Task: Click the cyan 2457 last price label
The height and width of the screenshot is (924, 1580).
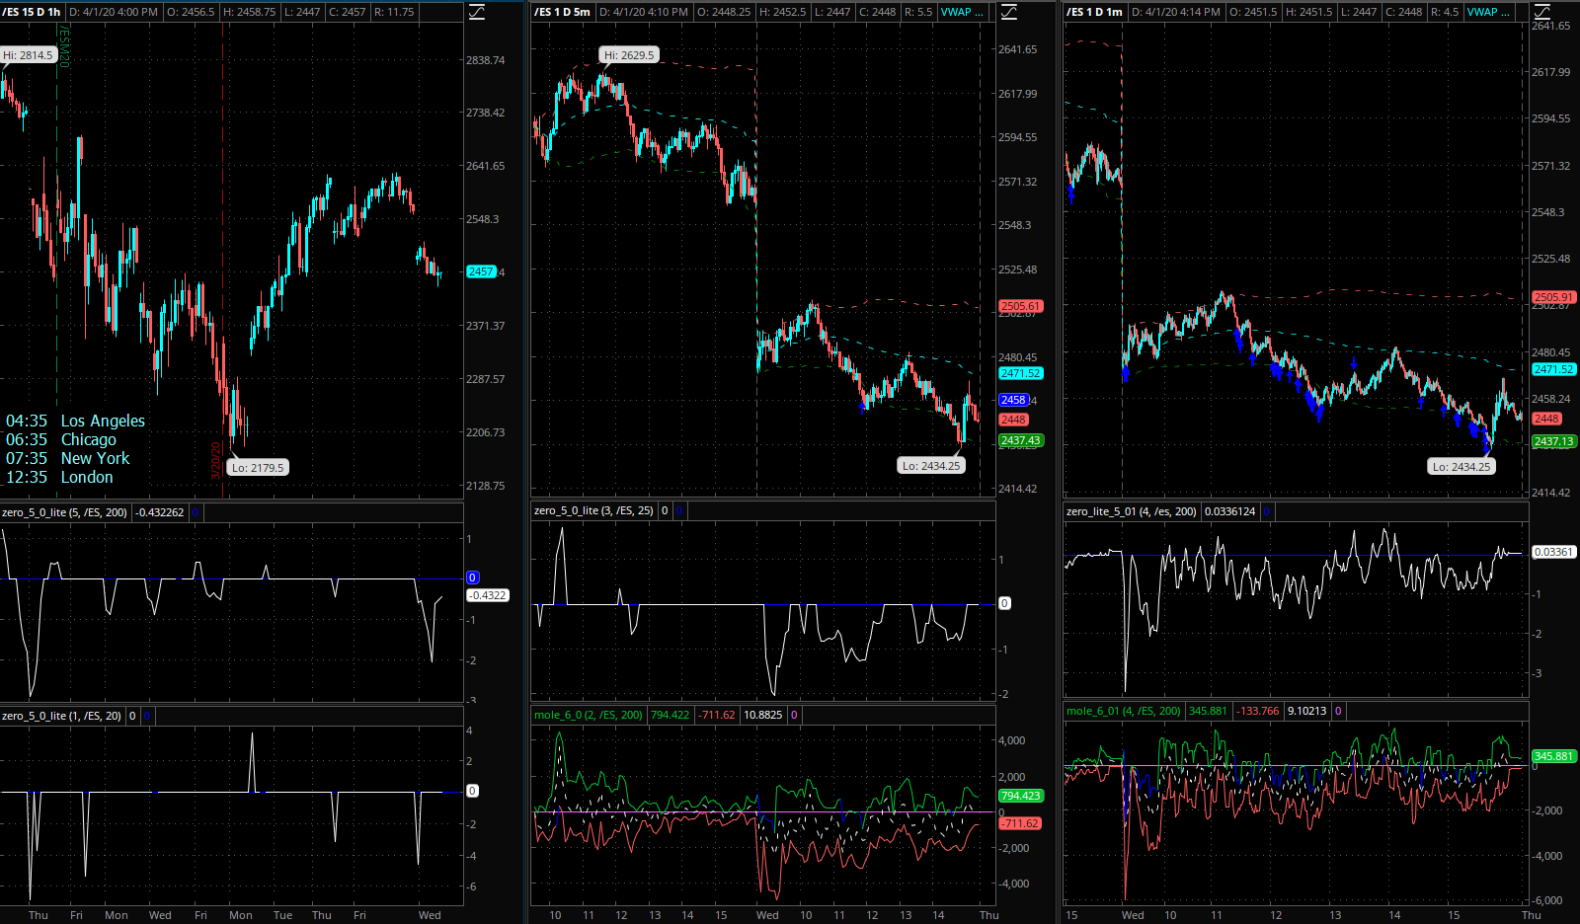Action: 481,271
